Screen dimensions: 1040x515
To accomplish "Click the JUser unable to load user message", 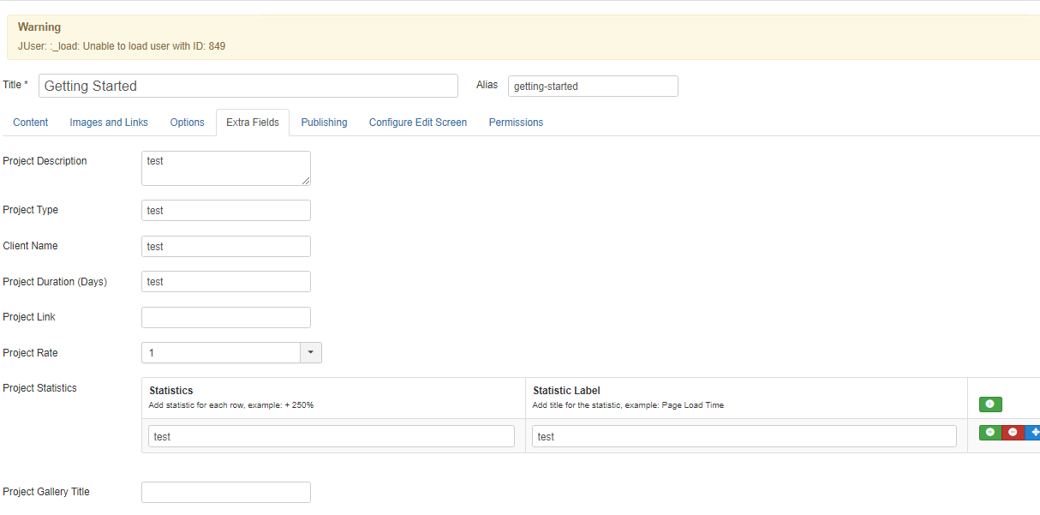I will pos(122,46).
